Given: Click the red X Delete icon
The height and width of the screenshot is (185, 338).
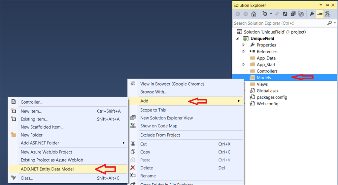Looking at the screenshot, I should point(133,168).
